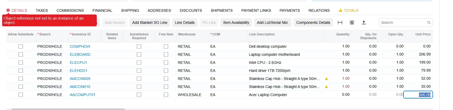Click the TOTALS tab warning icon
Screen dimensions: 453x110
click(x=340, y=10)
